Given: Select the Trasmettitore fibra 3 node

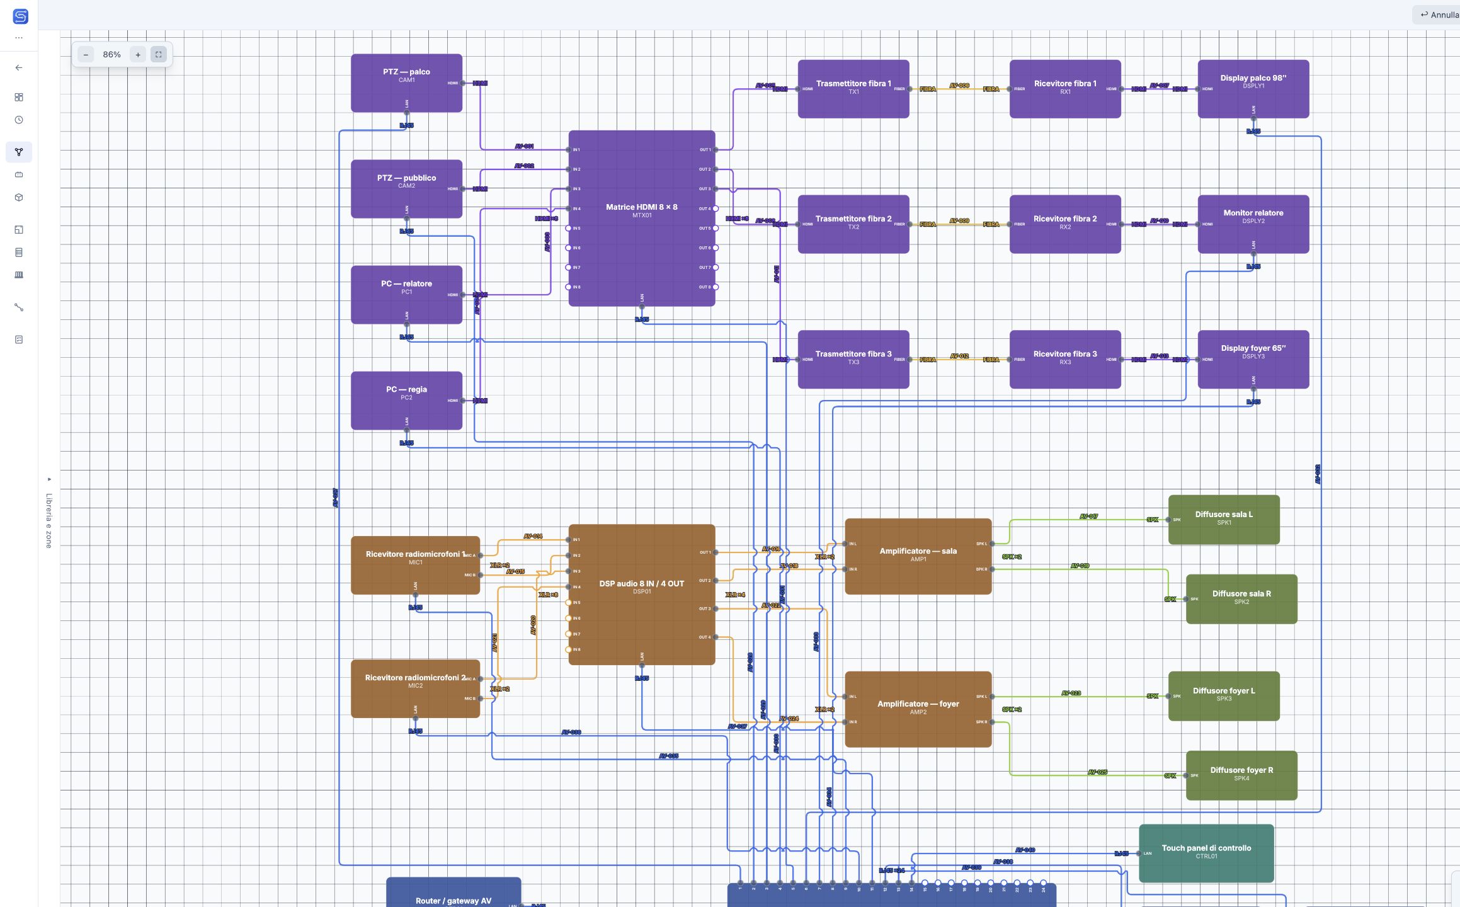Looking at the screenshot, I should coord(853,359).
